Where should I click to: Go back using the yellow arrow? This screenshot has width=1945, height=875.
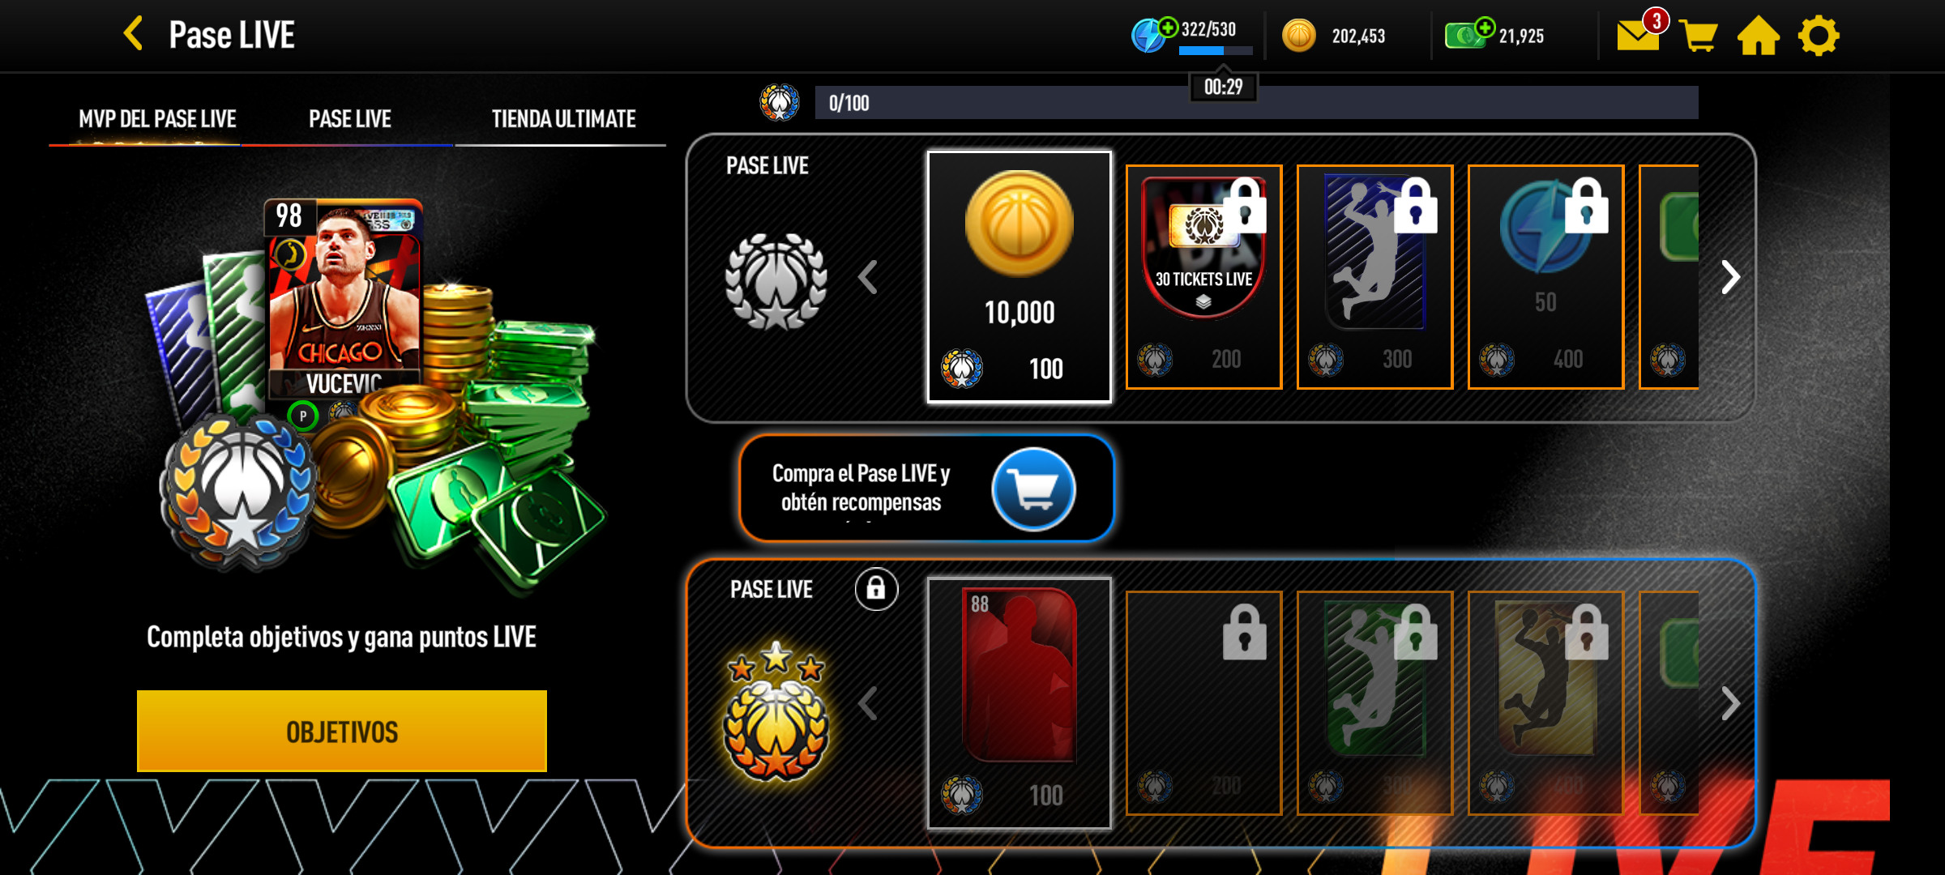point(134,34)
